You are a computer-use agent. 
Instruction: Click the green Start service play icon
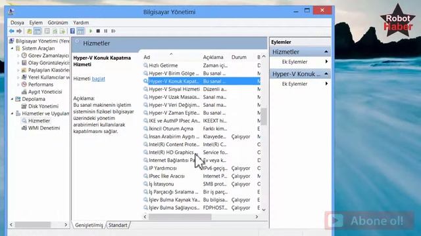coord(91,31)
